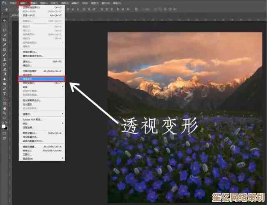Click the foreground color swatch

coord(4,125)
